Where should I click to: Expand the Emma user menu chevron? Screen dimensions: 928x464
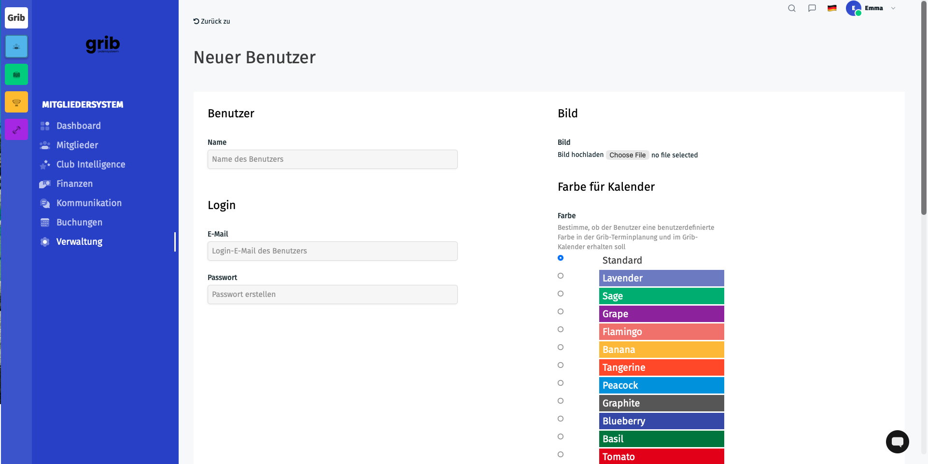coord(893,8)
